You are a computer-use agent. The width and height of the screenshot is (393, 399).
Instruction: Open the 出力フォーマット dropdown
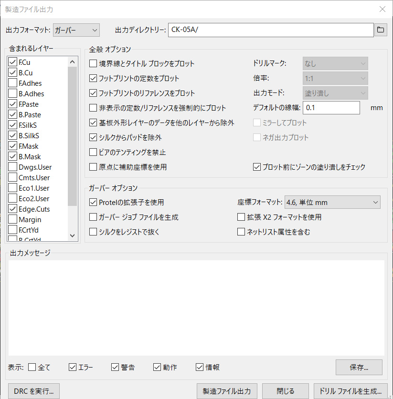(76, 30)
